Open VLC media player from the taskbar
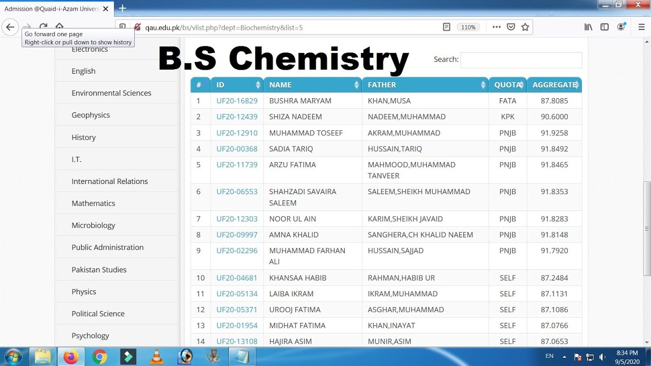This screenshot has height=366, width=651. [x=157, y=357]
